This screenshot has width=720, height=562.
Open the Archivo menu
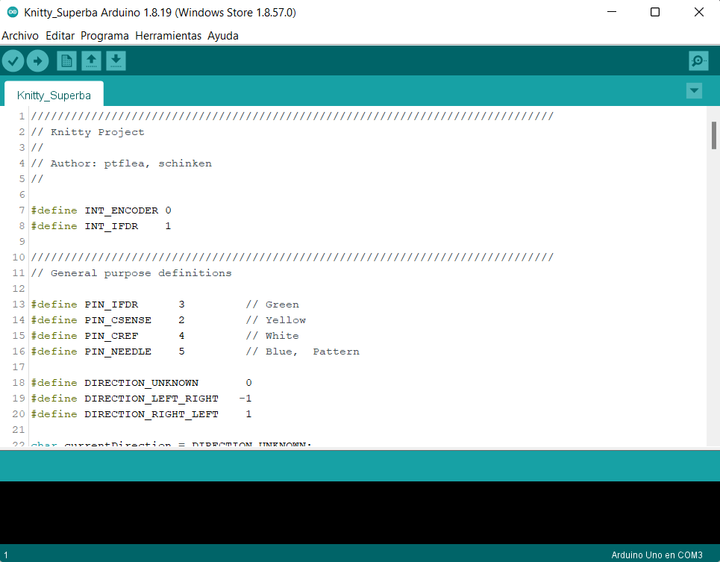pyautogui.click(x=20, y=35)
